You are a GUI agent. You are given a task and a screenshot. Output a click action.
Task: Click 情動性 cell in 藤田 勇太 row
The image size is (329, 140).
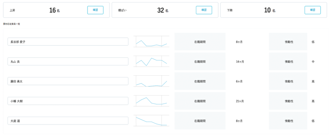click(289, 81)
